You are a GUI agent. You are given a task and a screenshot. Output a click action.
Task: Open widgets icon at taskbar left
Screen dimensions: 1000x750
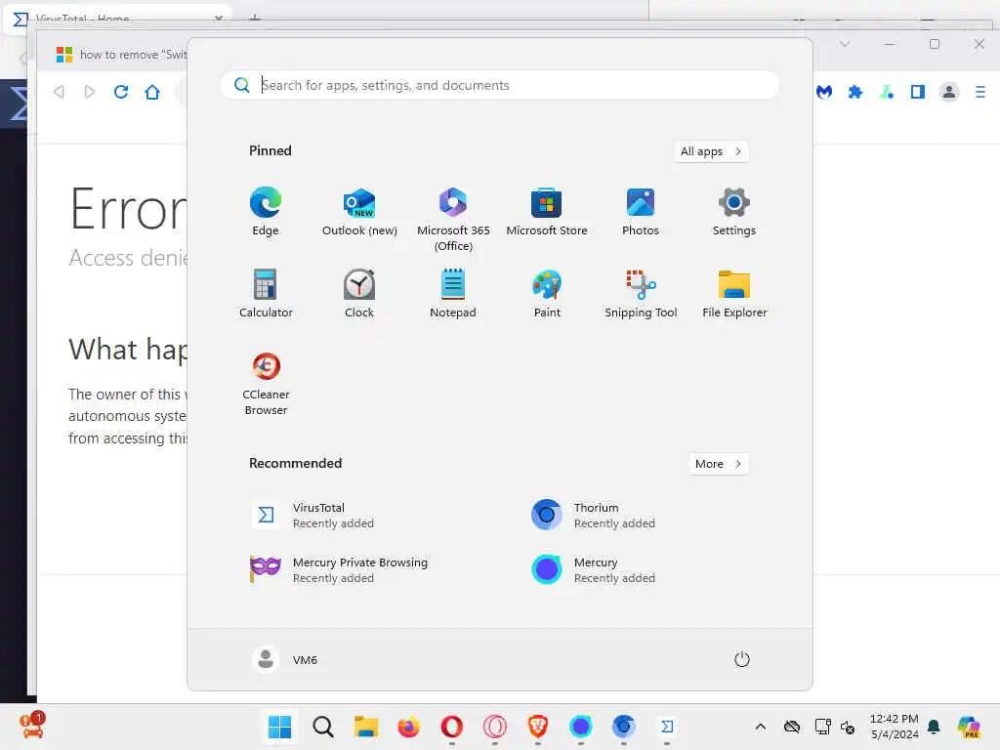[x=32, y=726]
